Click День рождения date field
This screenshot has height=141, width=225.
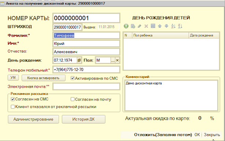65,60
